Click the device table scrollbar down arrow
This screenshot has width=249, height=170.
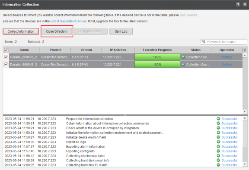(x=245, y=111)
